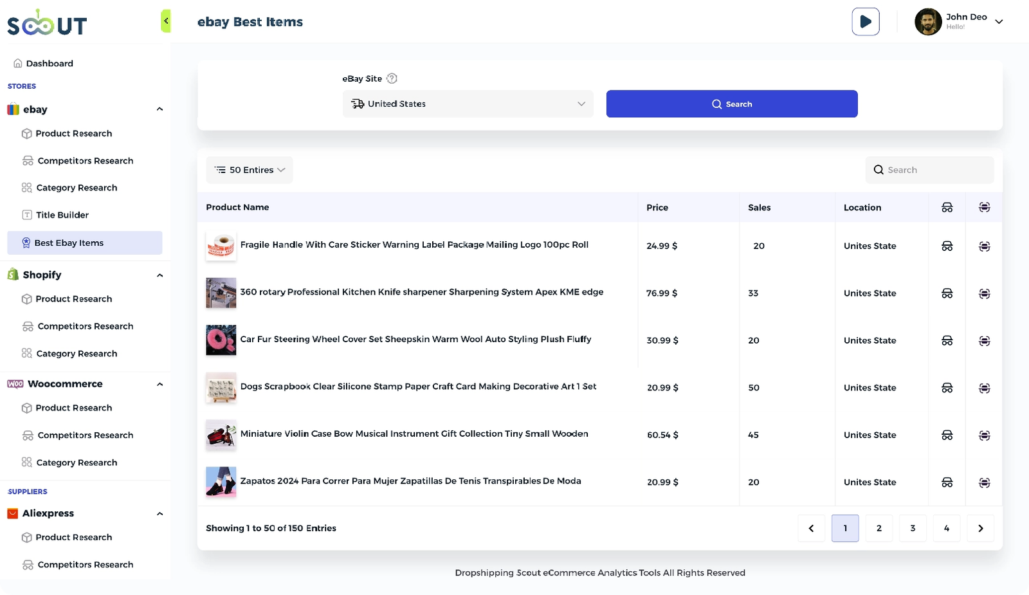Collapse the ebay stores section
Viewport: 1029px width, 595px height.
click(x=159, y=109)
